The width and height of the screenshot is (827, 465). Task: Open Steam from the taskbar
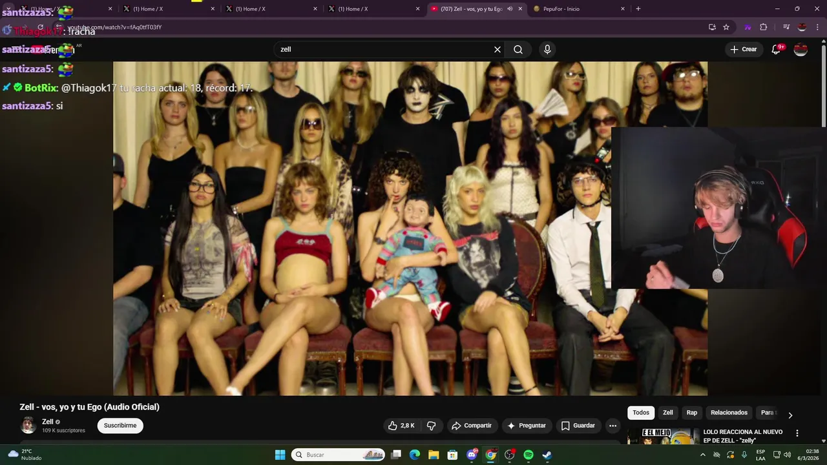(547, 455)
